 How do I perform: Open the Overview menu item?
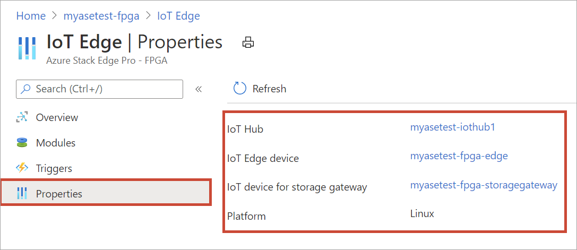57,117
